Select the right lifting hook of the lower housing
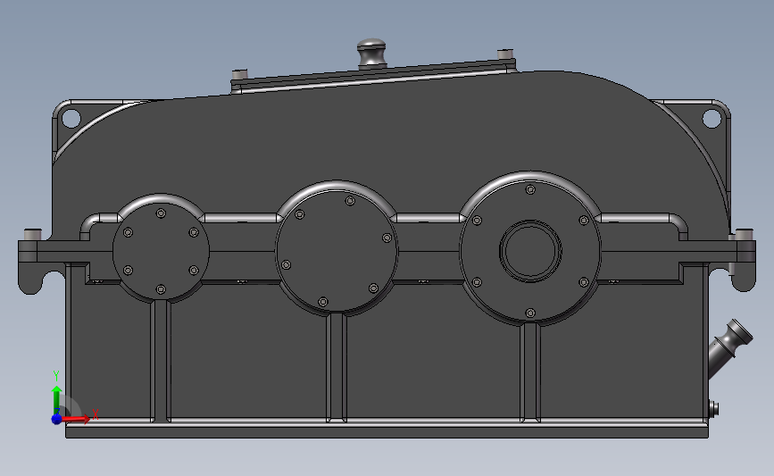The image size is (774, 476). [743, 276]
